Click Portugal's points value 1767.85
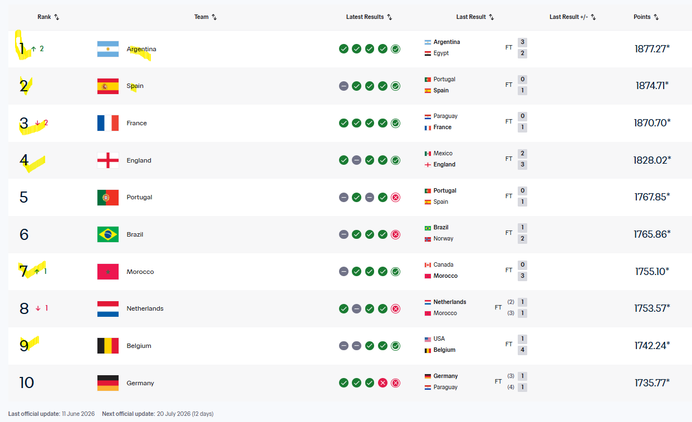 coord(652,197)
